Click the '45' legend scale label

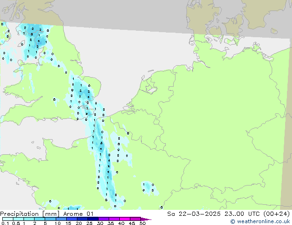132,223
